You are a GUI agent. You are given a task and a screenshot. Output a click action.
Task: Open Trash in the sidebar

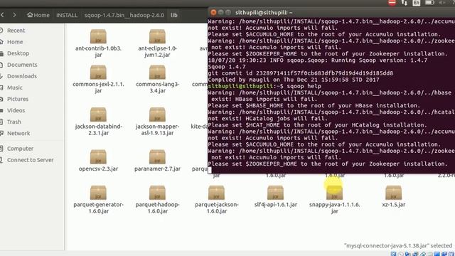click(x=14, y=122)
